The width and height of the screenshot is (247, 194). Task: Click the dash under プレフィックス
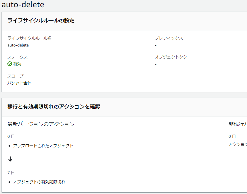click(x=156, y=45)
